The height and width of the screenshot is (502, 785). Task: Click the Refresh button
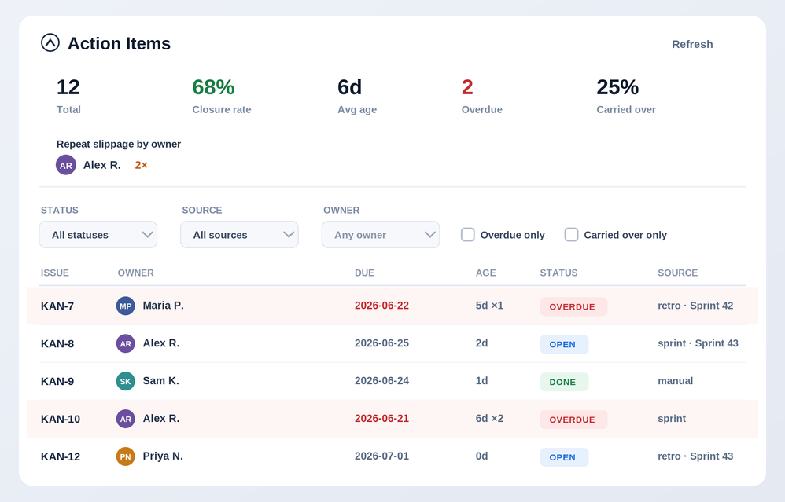[x=692, y=44]
